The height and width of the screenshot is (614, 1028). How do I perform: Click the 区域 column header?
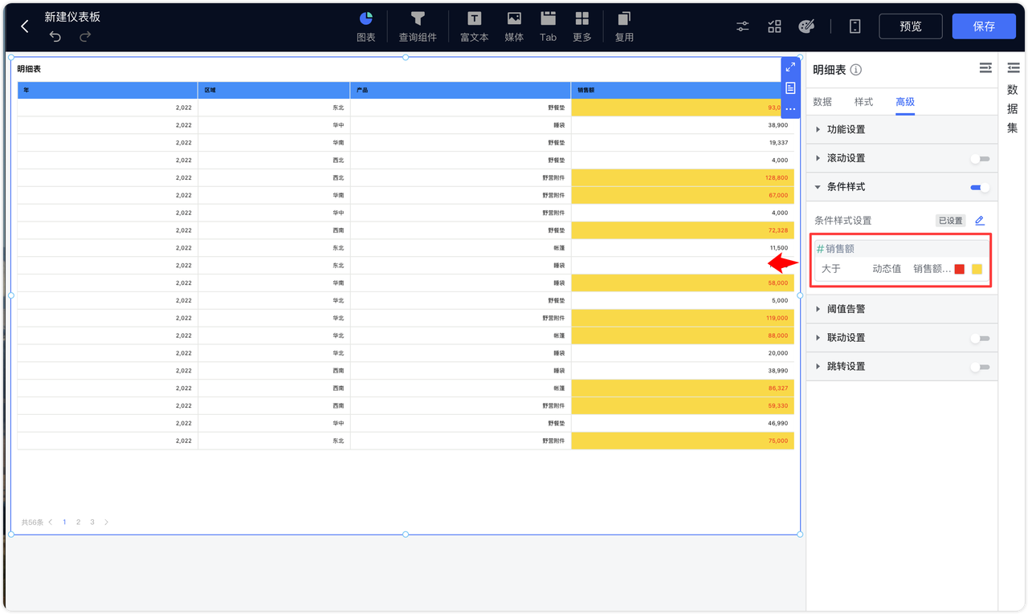point(274,90)
